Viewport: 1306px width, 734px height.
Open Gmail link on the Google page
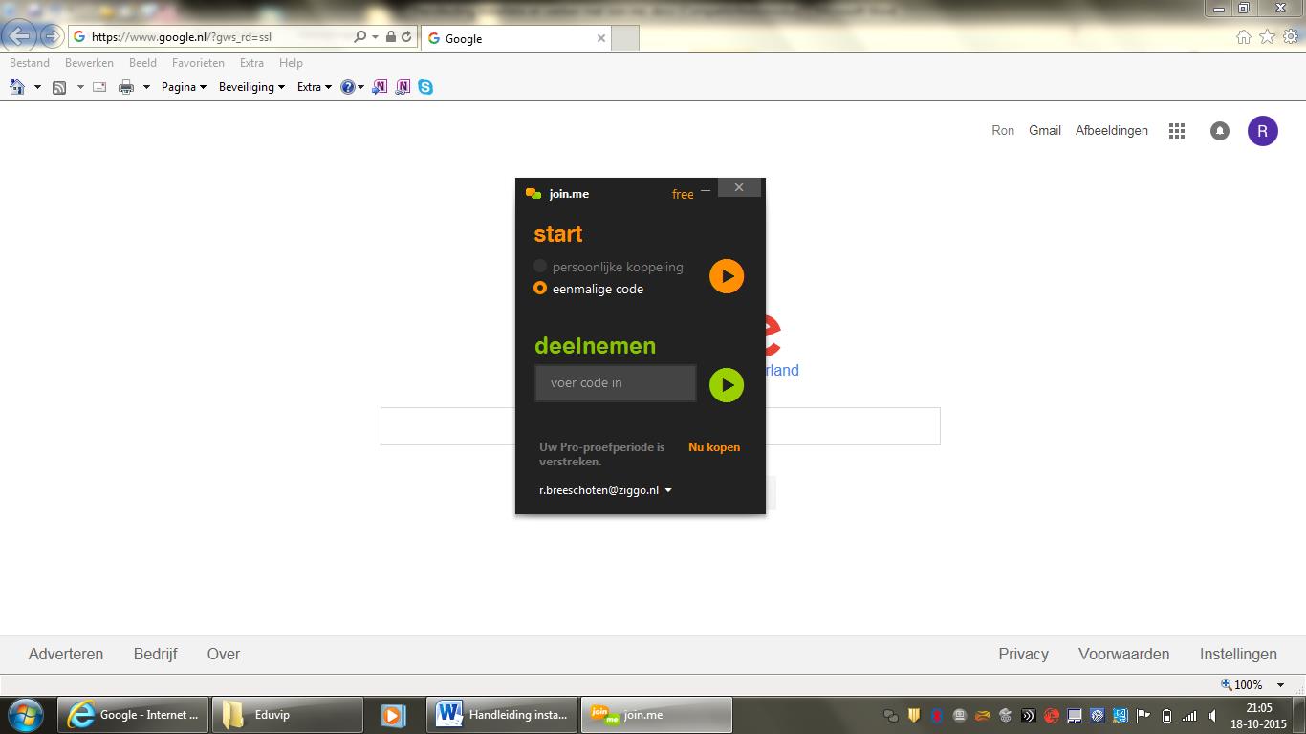[1045, 131]
